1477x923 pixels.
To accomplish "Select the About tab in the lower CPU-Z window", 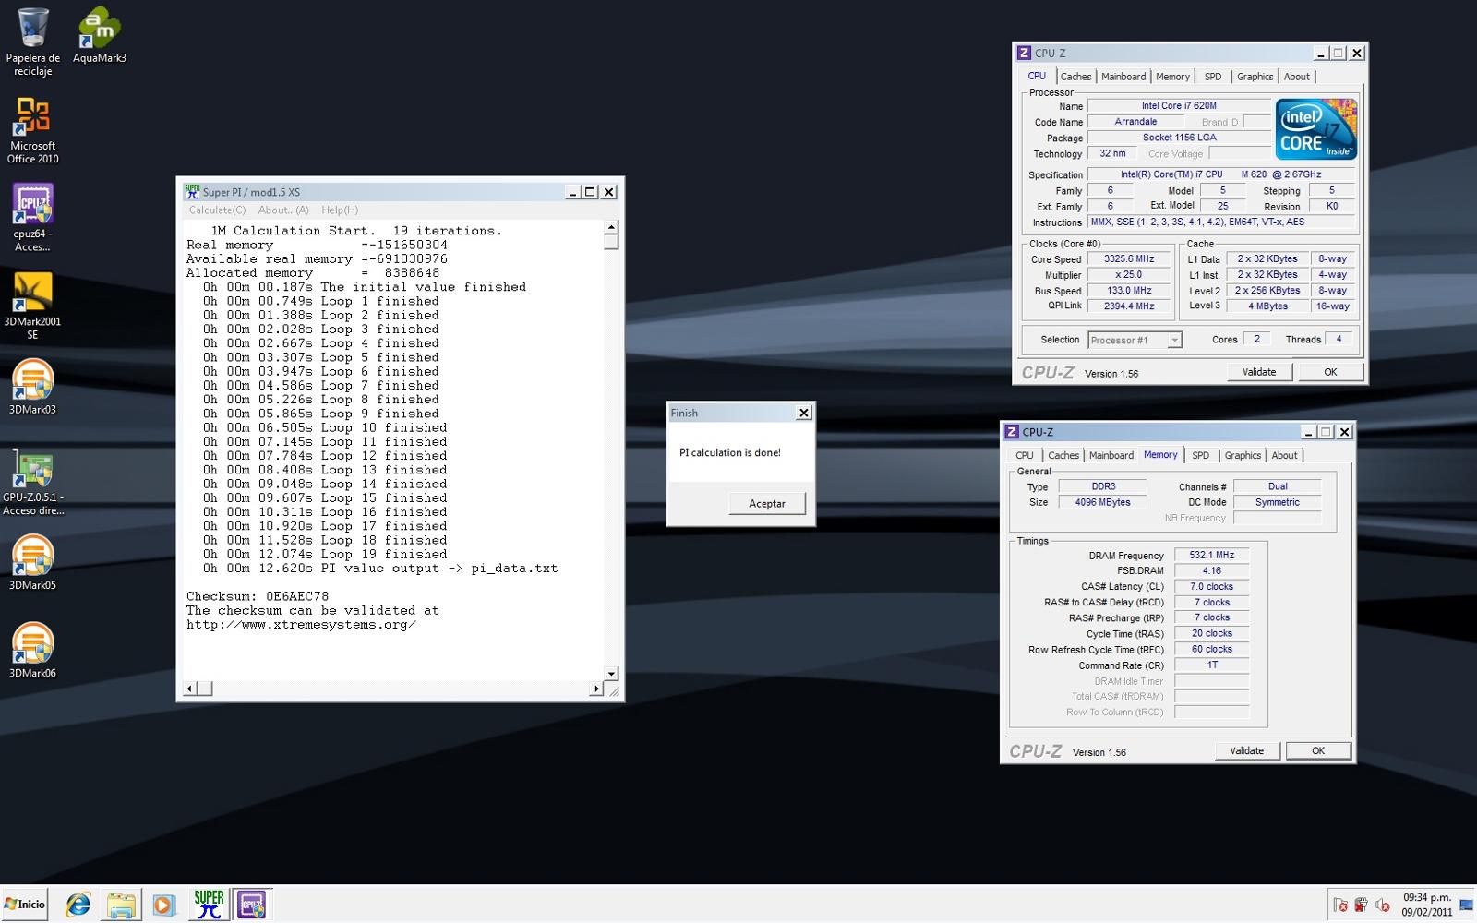I will point(1285,455).
